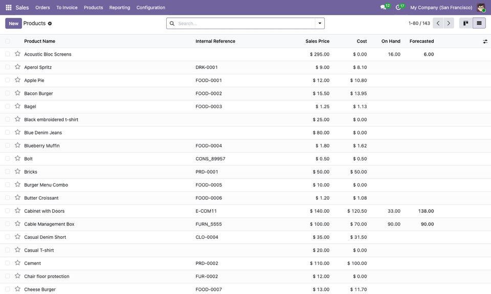Tick the Apple Pie row checkbox
This screenshot has width=491, height=294.
coord(8,80)
